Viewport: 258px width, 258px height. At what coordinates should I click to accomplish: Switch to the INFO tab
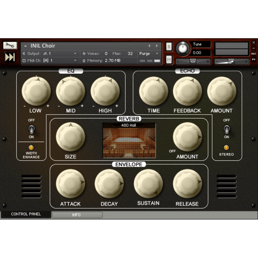click(77, 215)
